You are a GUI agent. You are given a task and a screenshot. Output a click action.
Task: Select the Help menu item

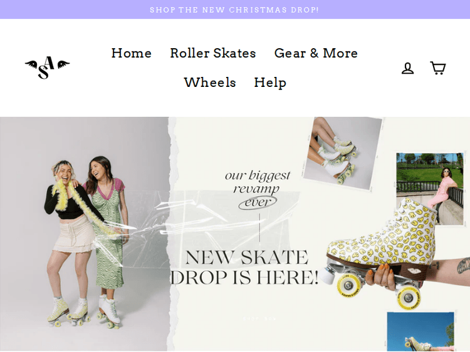point(270,83)
